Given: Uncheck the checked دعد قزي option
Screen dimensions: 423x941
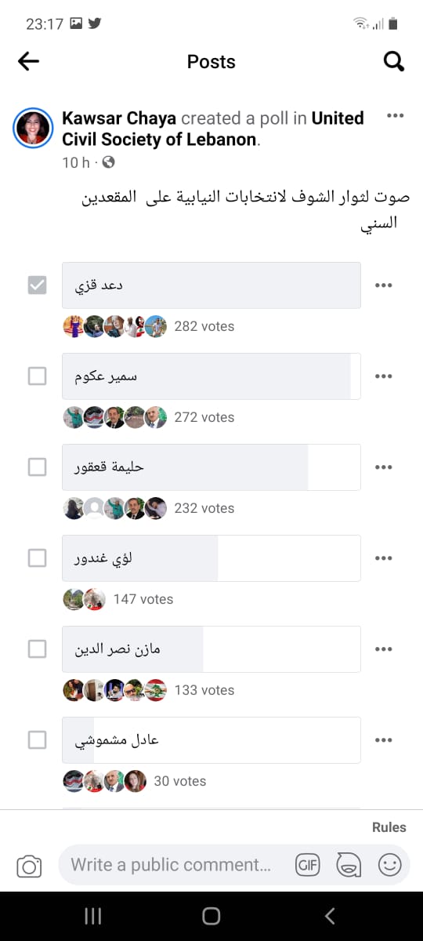Looking at the screenshot, I should tap(37, 285).
